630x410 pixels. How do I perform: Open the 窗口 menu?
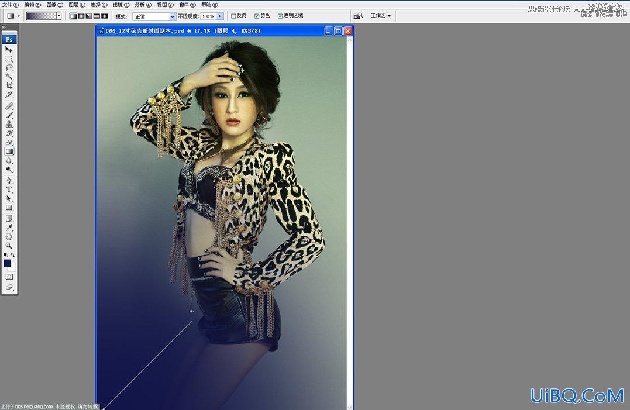pos(187,5)
